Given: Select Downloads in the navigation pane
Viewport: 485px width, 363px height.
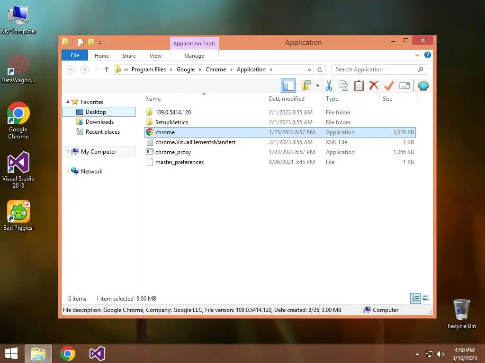Looking at the screenshot, I should [x=99, y=121].
